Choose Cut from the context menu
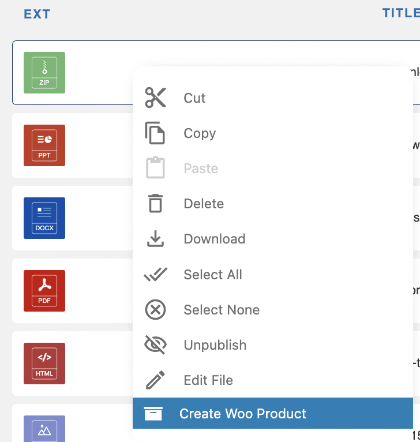420x442 pixels. click(x=194, y=98)
